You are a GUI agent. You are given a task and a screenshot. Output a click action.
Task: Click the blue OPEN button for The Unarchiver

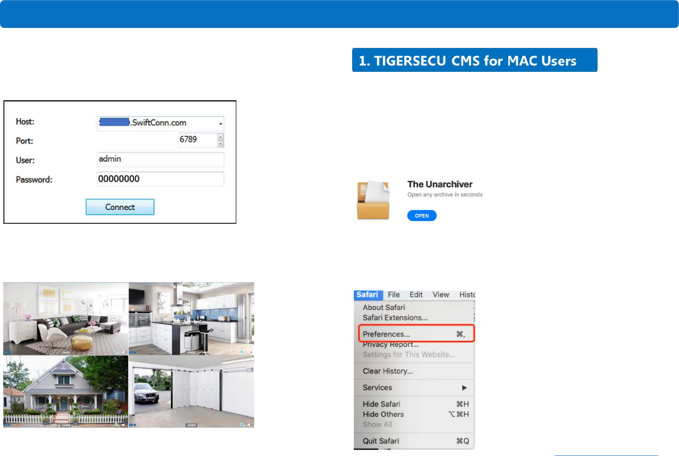[x=422, y=216]
